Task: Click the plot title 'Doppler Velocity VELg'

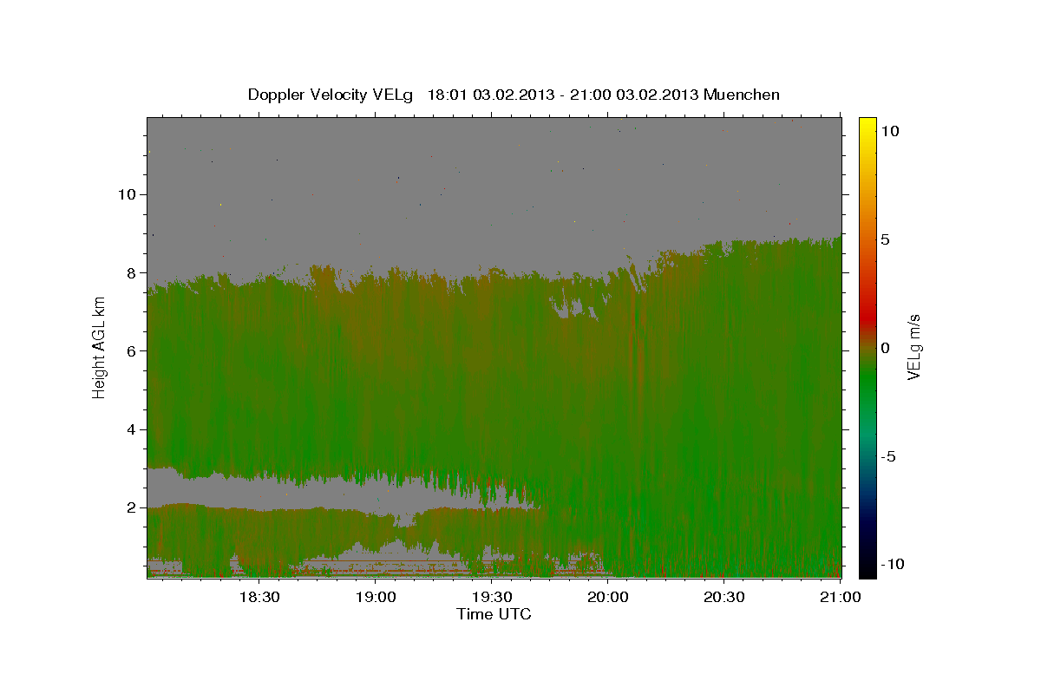Action: [x=331, y=95]
